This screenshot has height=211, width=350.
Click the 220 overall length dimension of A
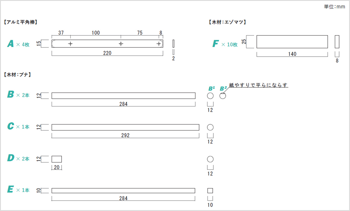107,53
